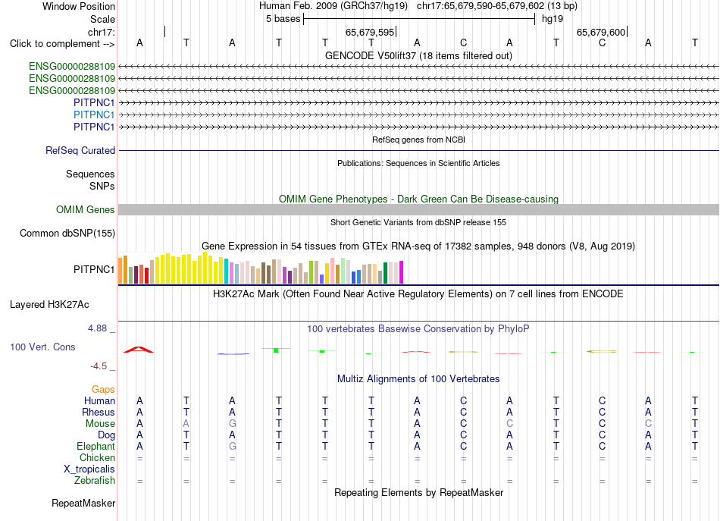Click the gray G base in Mouse row
The width and height of the screenshot is (720, 521).
(x=233, y=424)
